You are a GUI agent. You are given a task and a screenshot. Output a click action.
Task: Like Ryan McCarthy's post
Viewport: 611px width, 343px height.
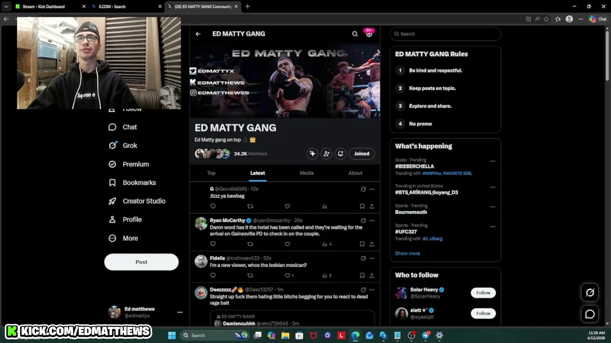[287, 244]
